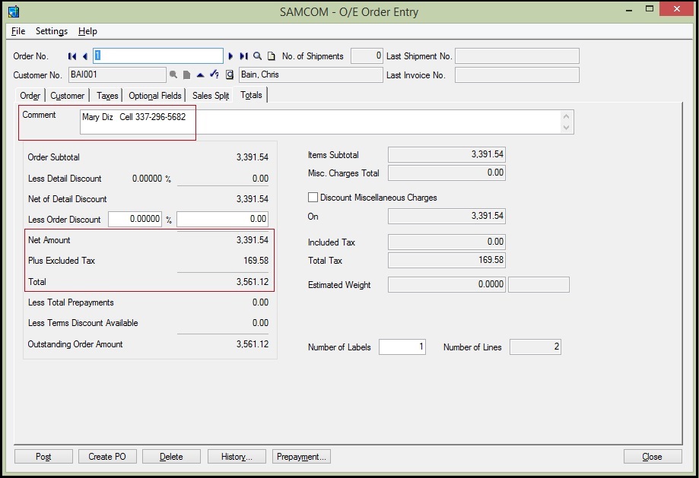The height and width of the screenshot is (478, 699).
Task: Click the Bain, Chris customer name field
Action: coord(311,74)
